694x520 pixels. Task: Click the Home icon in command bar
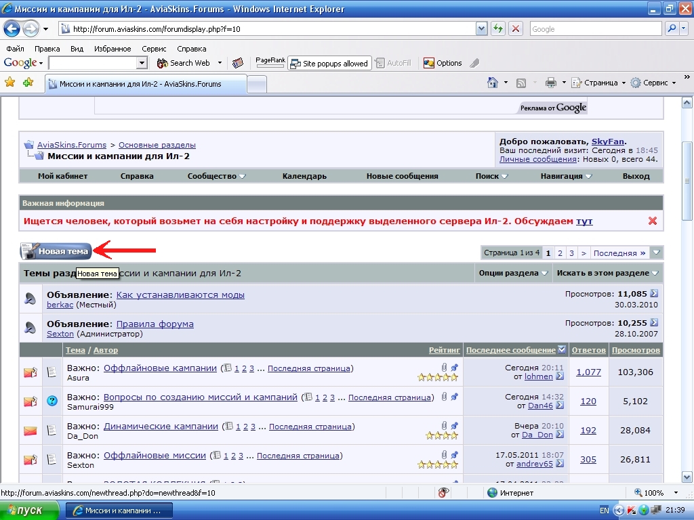click(492, 83)
